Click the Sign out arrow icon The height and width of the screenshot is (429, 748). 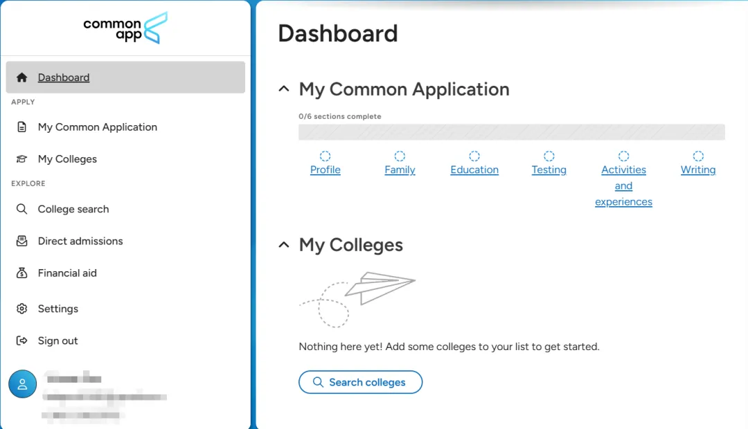[21, 340]
